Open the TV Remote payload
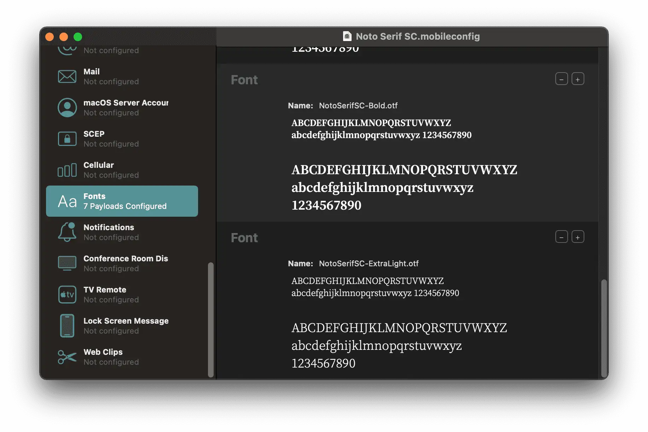Viewport: 648px width, 432px height. coord(122,295)
